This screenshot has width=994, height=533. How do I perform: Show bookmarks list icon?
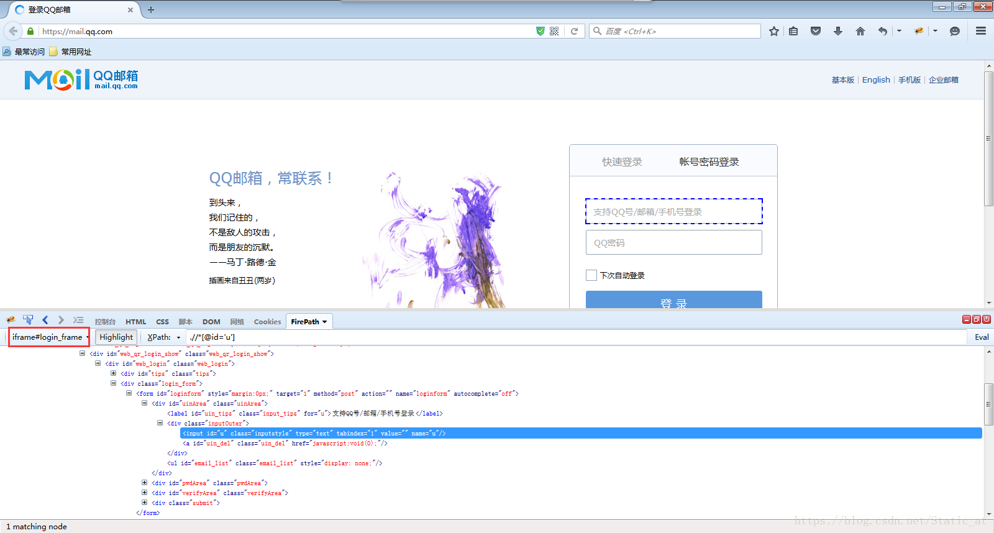pyautogui.click(x=794, y=31)
